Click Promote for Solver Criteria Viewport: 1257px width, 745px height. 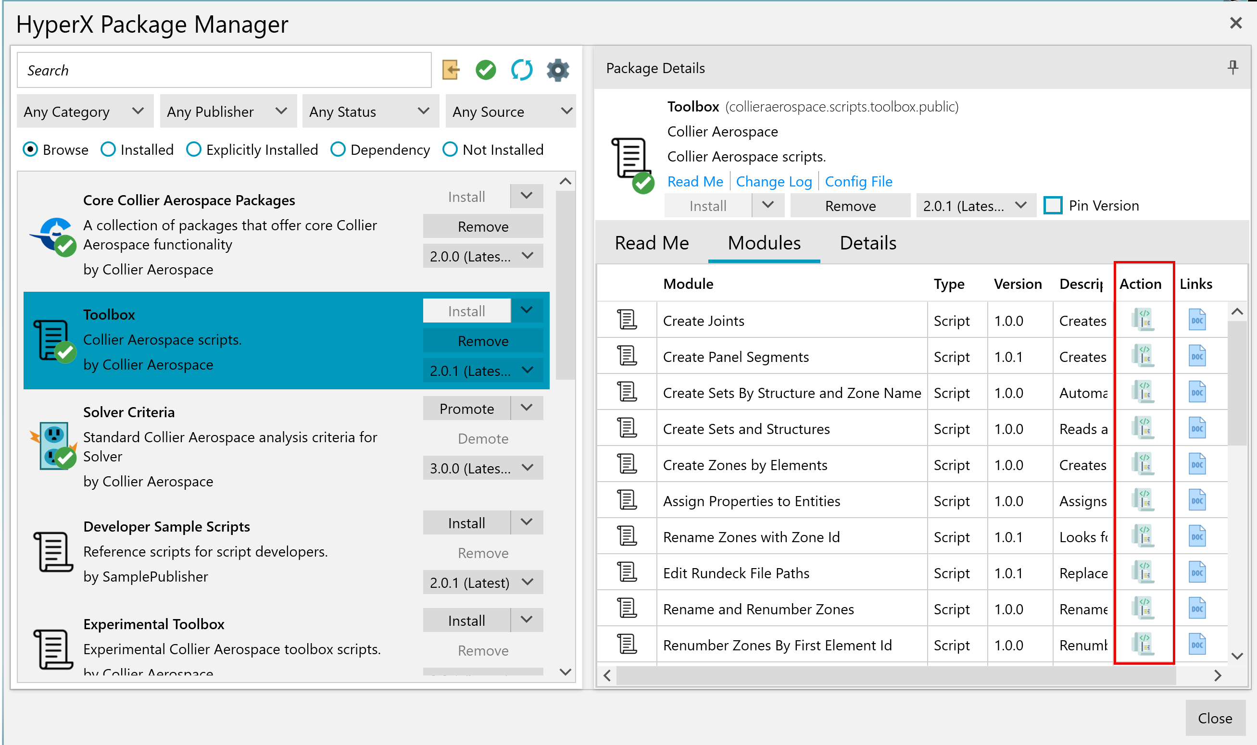pyautogui.click(x=466, y=408)
